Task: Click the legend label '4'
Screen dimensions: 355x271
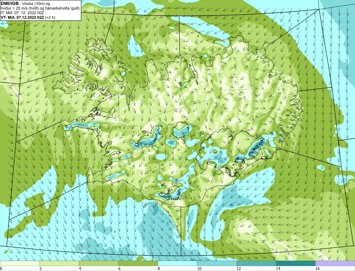Action: pyautogui.click(x=80, y=269)
